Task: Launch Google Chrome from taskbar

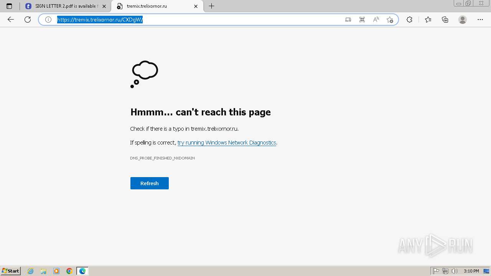Action: pyautogui.click(x=69, y=271)
